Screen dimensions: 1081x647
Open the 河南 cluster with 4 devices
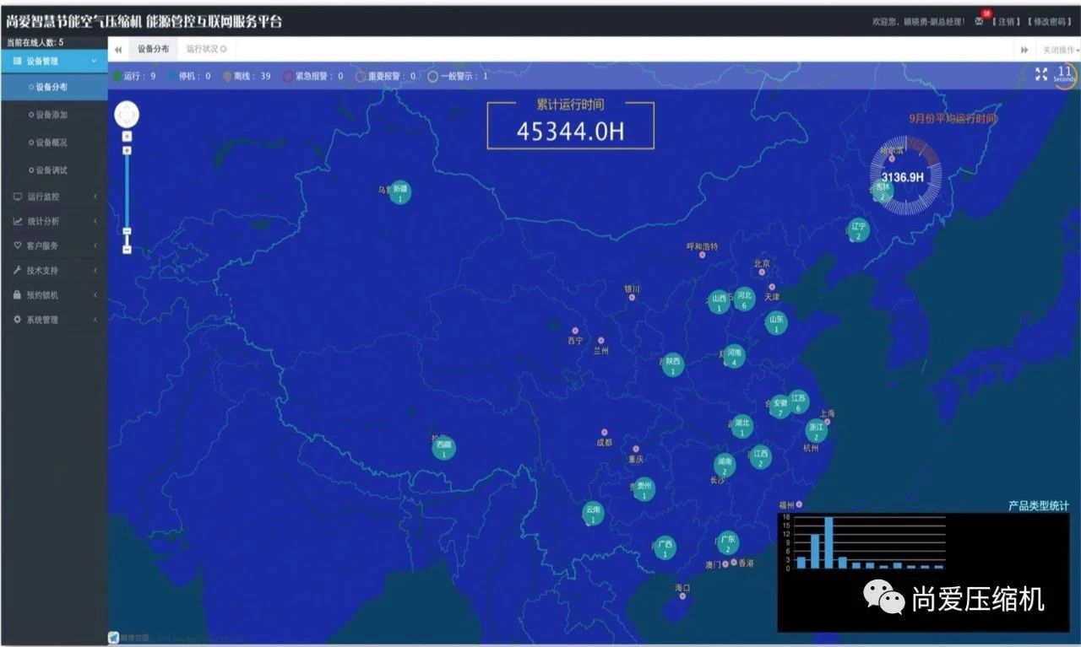(734, 356)
